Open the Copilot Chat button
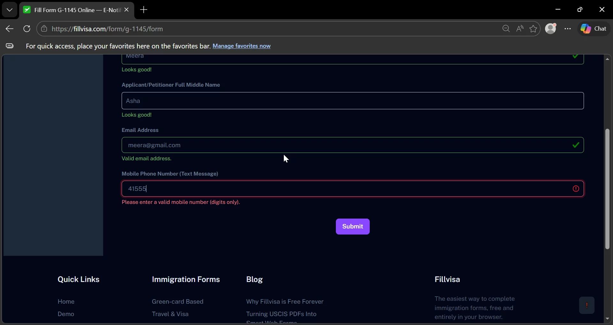Screen dimensions: 613x325 594,29
